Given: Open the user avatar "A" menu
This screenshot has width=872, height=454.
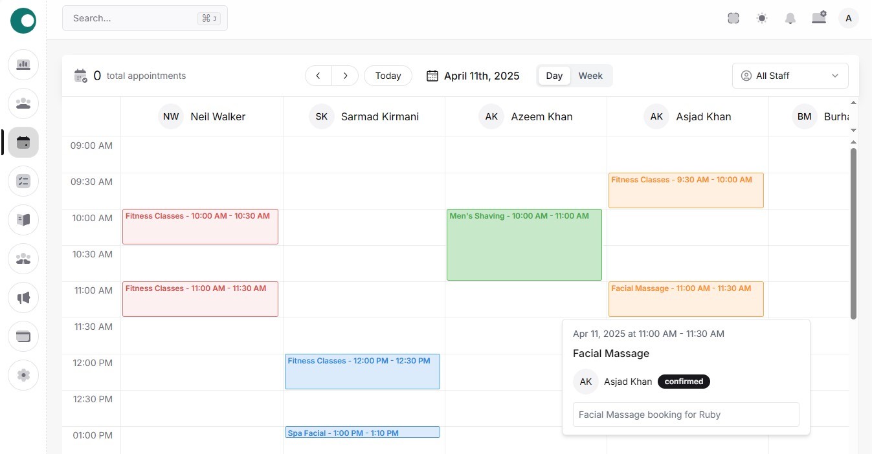Looking at the screenshot, I should tap(848, 18).
